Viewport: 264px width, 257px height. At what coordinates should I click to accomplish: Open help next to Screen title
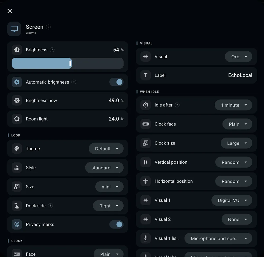(48, 27)
